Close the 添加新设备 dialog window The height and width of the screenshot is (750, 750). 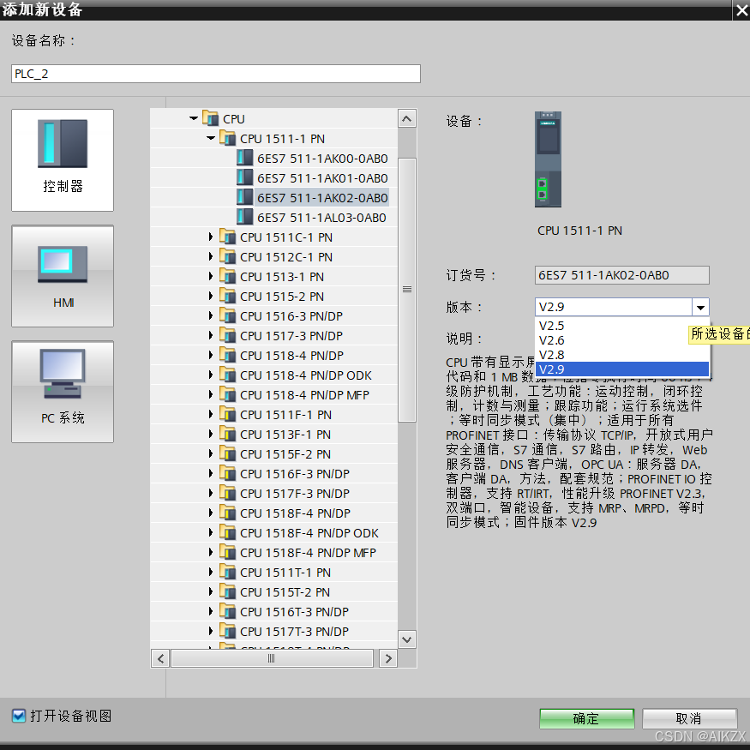pos(741,9)
